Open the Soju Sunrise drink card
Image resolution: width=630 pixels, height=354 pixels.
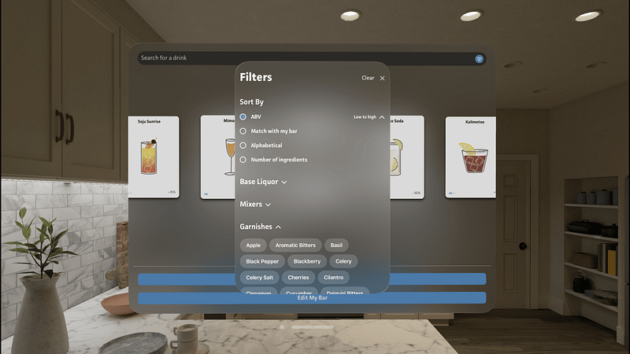coord(154,157)
